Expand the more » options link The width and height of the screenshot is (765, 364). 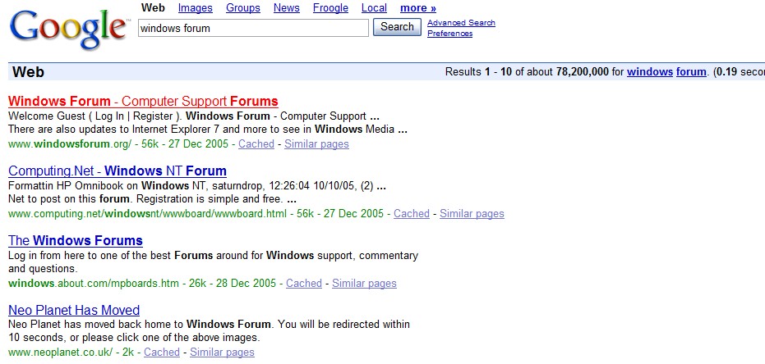point(418,8)
